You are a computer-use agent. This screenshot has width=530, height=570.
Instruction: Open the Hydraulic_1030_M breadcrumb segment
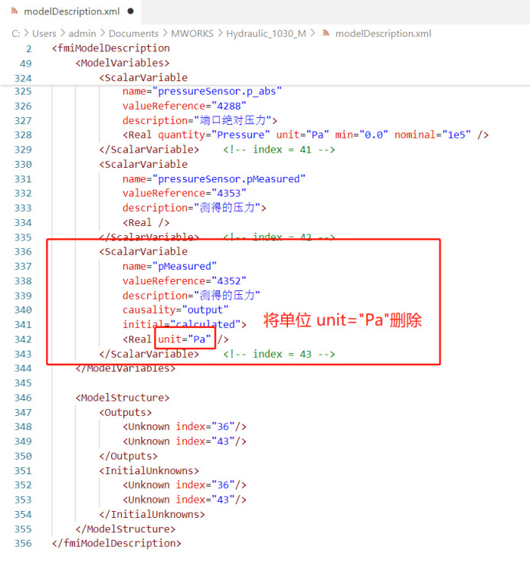tap(266, 34)
